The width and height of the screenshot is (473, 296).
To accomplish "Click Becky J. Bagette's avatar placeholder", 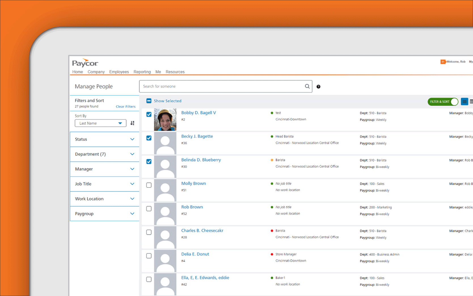I will [x=165, y=143].
